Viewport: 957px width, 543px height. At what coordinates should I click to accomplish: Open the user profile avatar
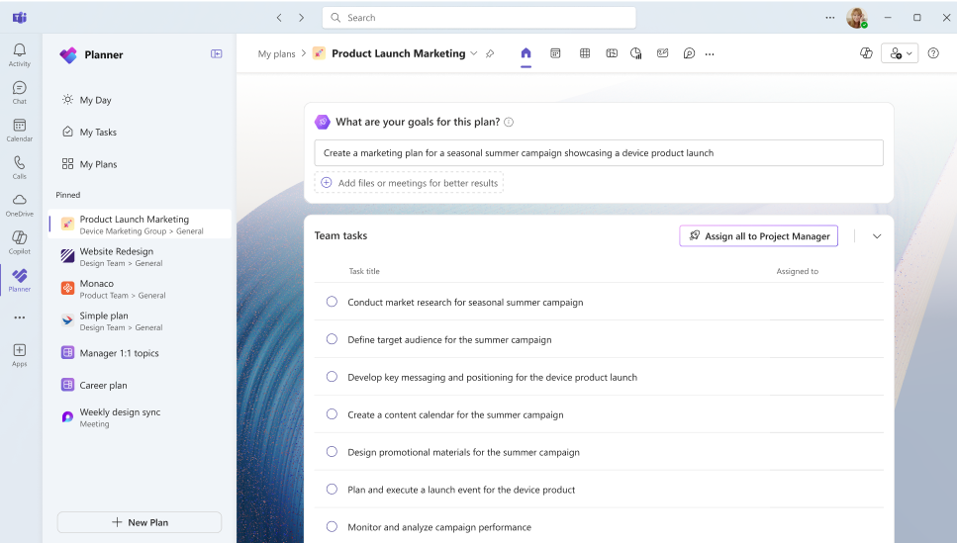pos(857,18)
